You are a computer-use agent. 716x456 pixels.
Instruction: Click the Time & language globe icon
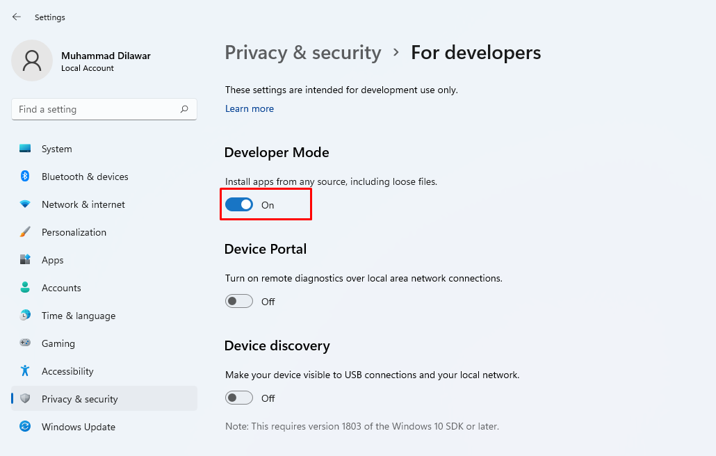[25, 316]
